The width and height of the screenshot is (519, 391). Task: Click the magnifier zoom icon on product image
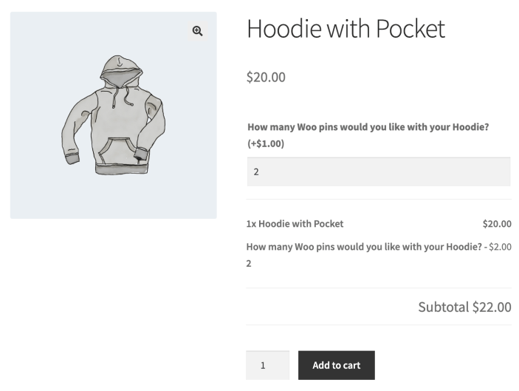[x=197, y=31]
